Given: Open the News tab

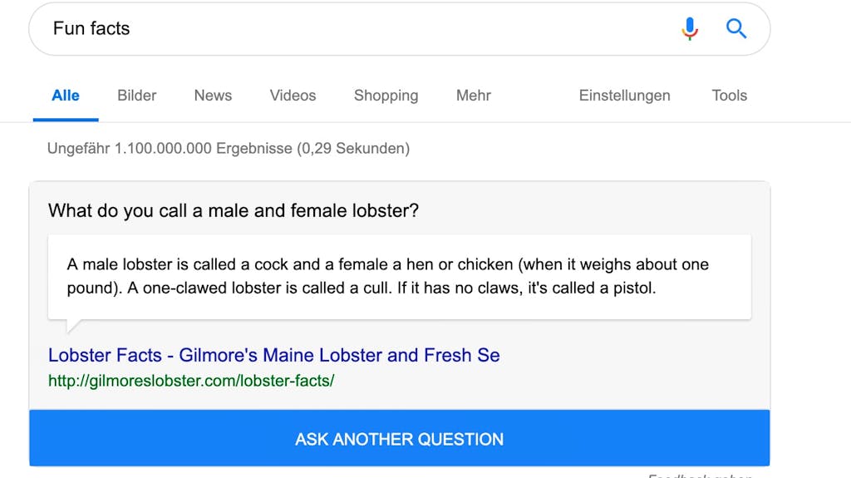Looking at the screenshot, I should tap(213, 96).
